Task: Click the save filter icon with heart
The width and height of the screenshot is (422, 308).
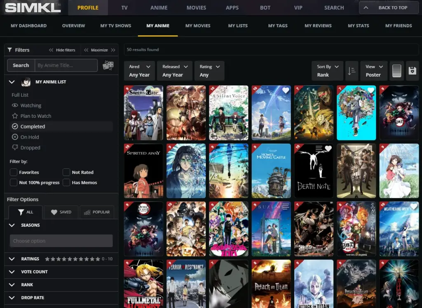Action: pos(412,71)
